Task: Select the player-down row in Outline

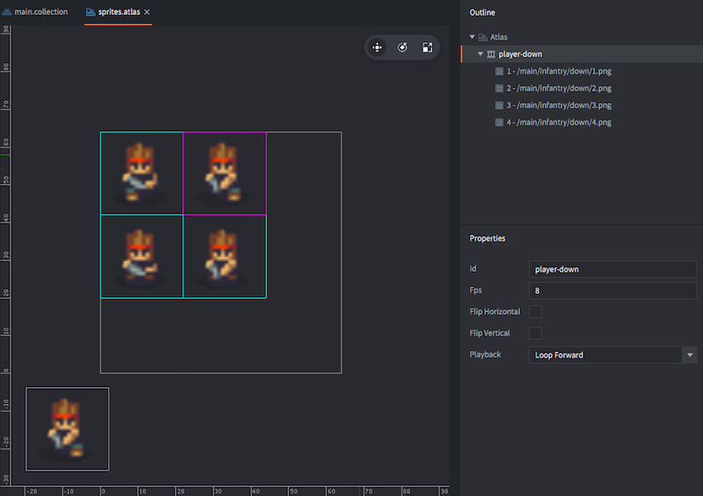Action: click(x=582, y=54)
